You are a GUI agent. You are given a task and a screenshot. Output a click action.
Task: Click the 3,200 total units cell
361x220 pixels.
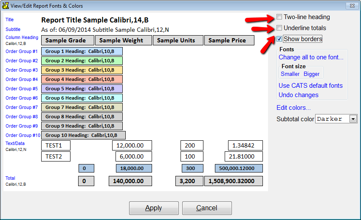point(189,181)
